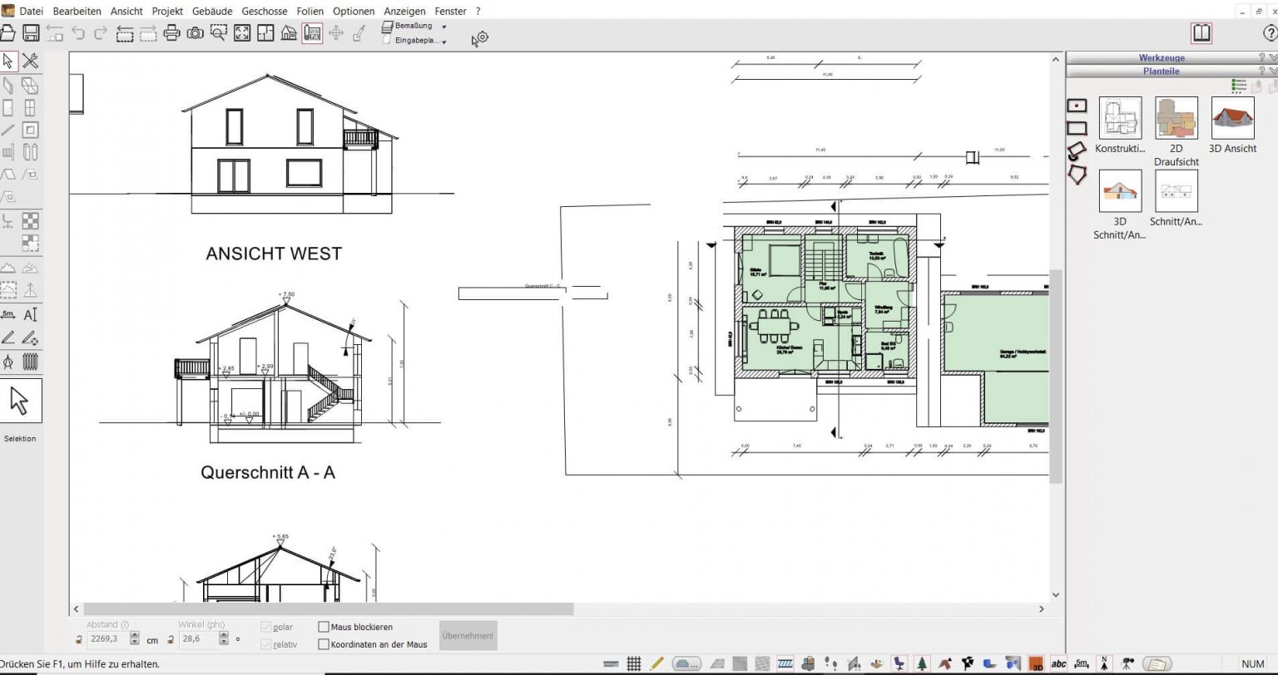This screenshot has width=1278, height=675.
Task: Click the house icon for building view
Action: (289, 33)
